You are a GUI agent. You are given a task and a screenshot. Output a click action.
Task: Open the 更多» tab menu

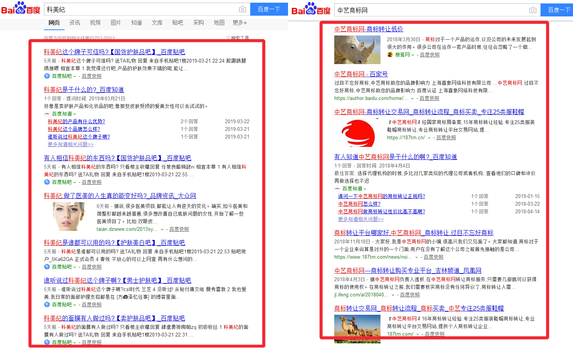pyautogui.click(x=240, y=23)
